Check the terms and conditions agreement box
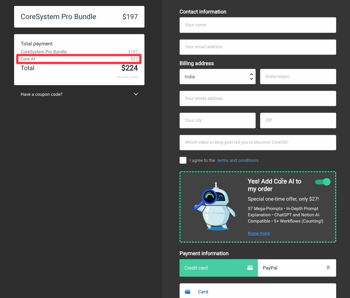The image size is (350, 298). click(x=183, y=160)
